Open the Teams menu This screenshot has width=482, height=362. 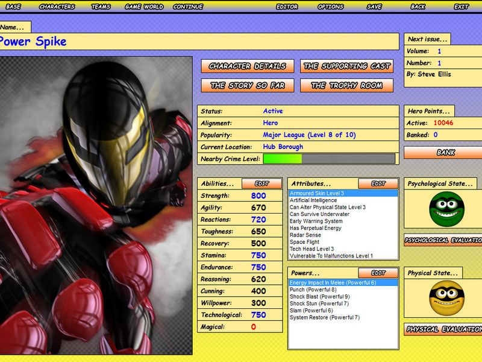pos(101,7)
